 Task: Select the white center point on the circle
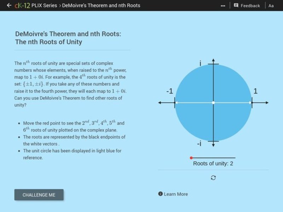click(213, 103)
